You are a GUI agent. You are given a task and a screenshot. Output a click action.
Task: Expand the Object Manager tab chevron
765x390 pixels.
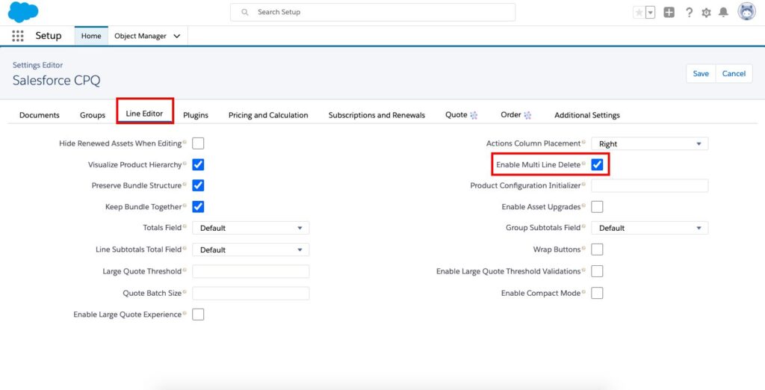tap(177, 36)
